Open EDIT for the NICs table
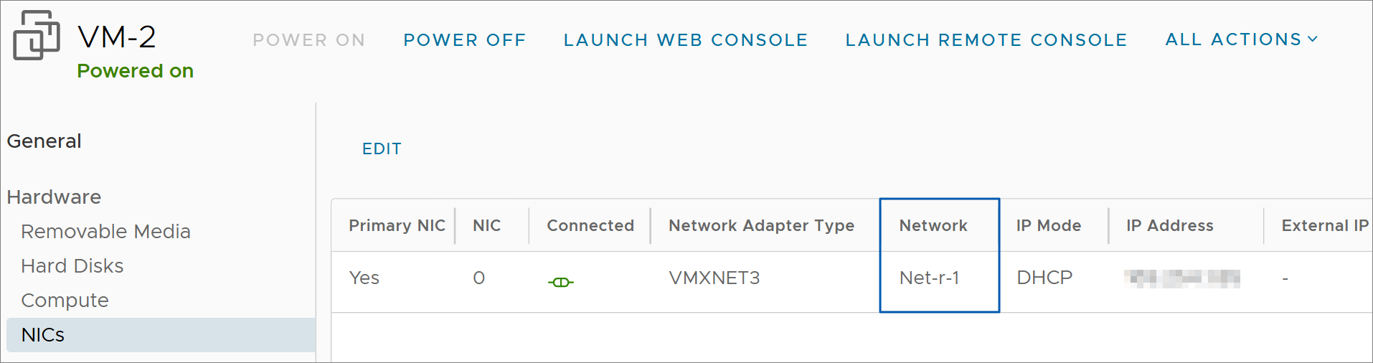The height and width of the screenshot is (363, 1373). coord(382,148)
